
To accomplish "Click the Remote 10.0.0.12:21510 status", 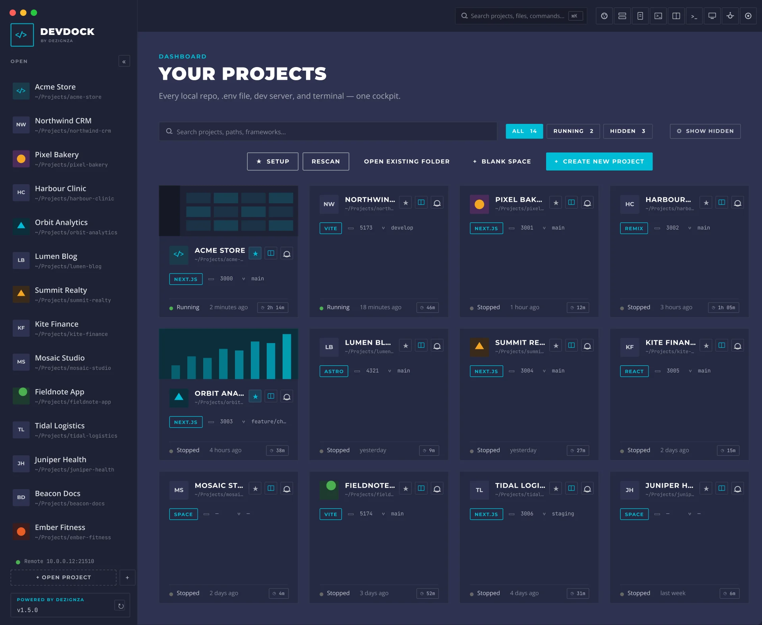I will (55, 561).
